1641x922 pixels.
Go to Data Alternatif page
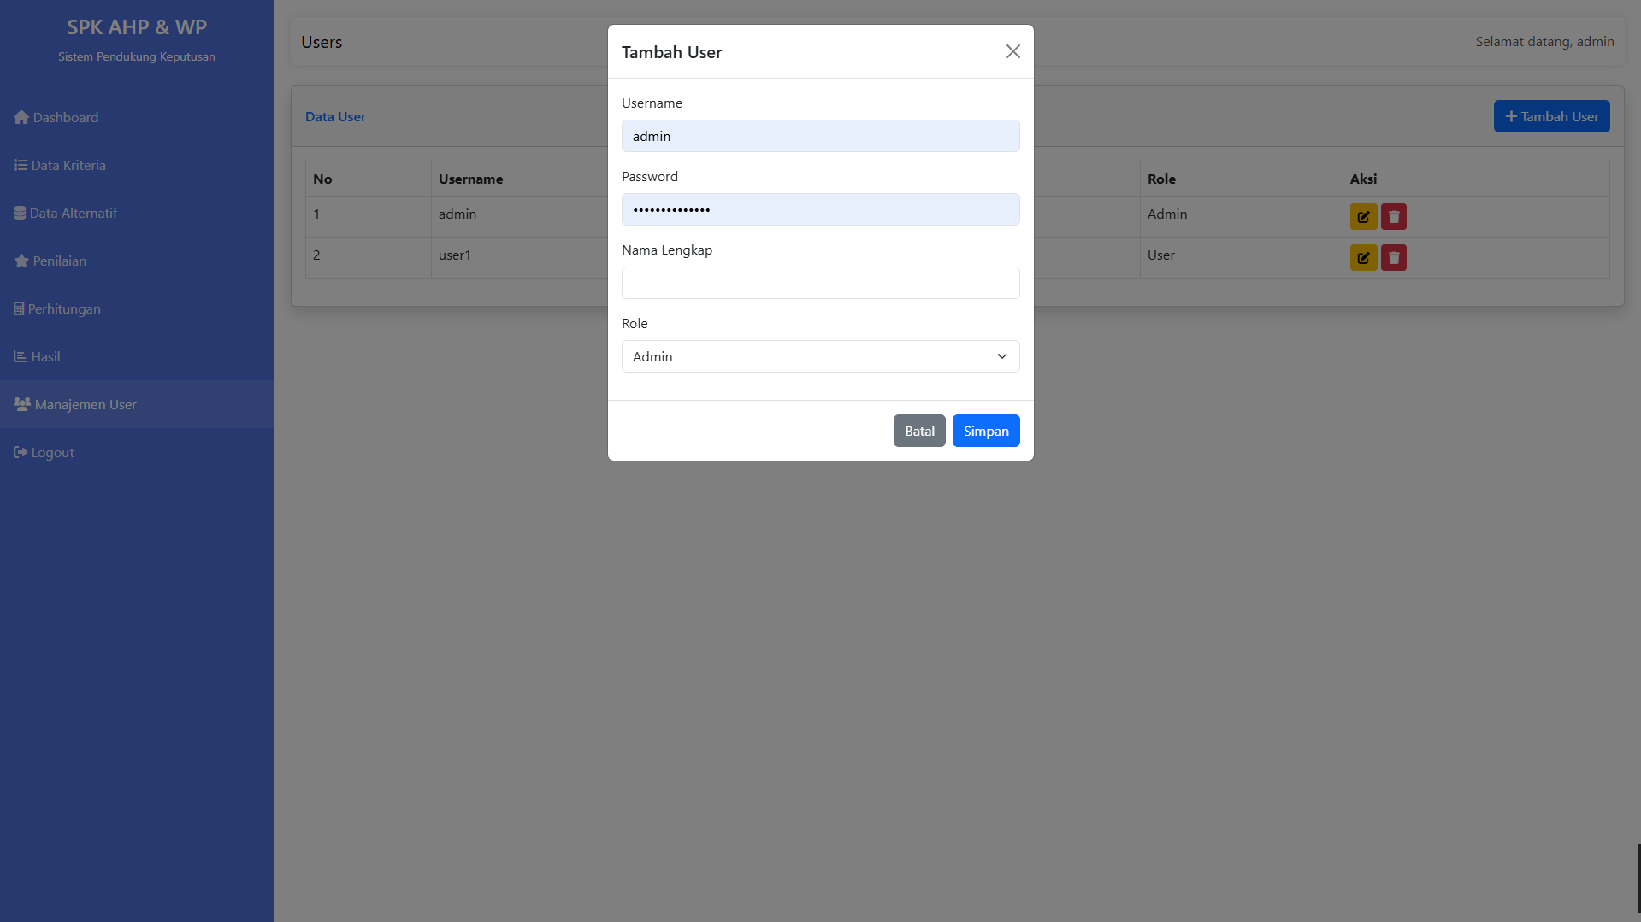click(137, 213)
